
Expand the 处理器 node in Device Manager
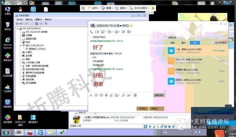coord(21,35)
